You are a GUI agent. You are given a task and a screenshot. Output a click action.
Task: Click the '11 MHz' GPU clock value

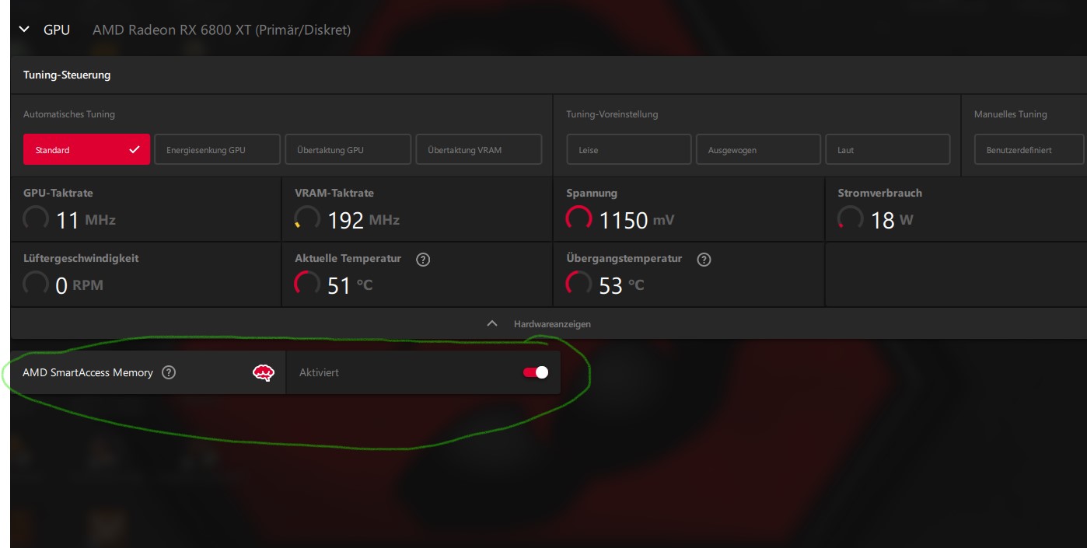tap(86, 220)
